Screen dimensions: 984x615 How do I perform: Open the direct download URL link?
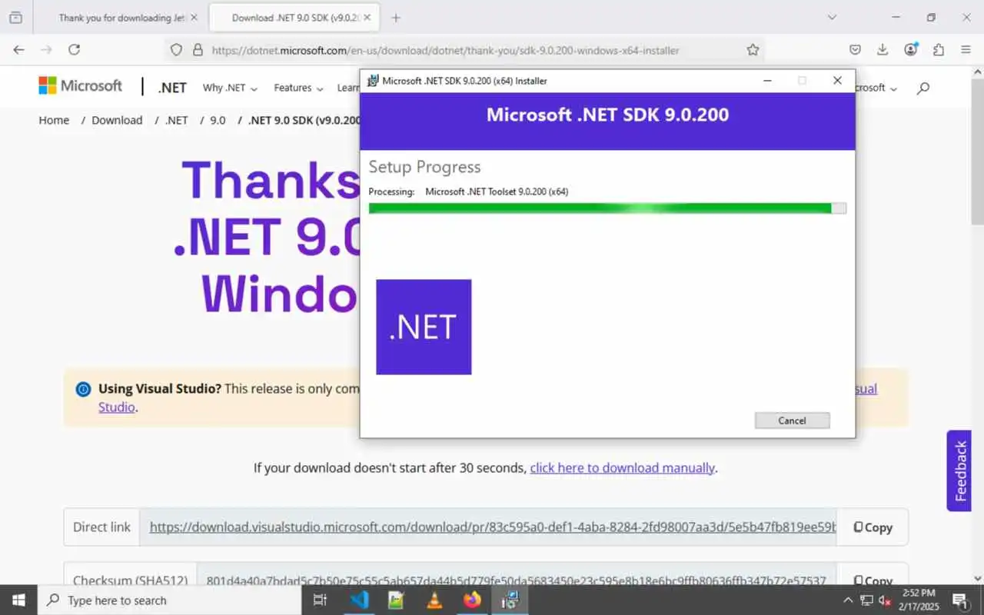493,527
